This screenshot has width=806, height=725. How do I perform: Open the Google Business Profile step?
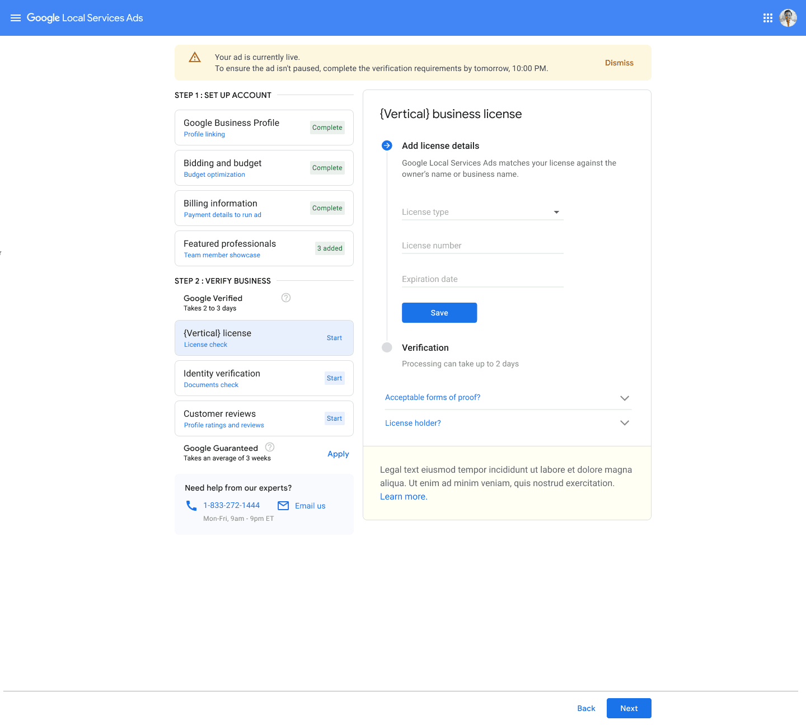[264, 128]
